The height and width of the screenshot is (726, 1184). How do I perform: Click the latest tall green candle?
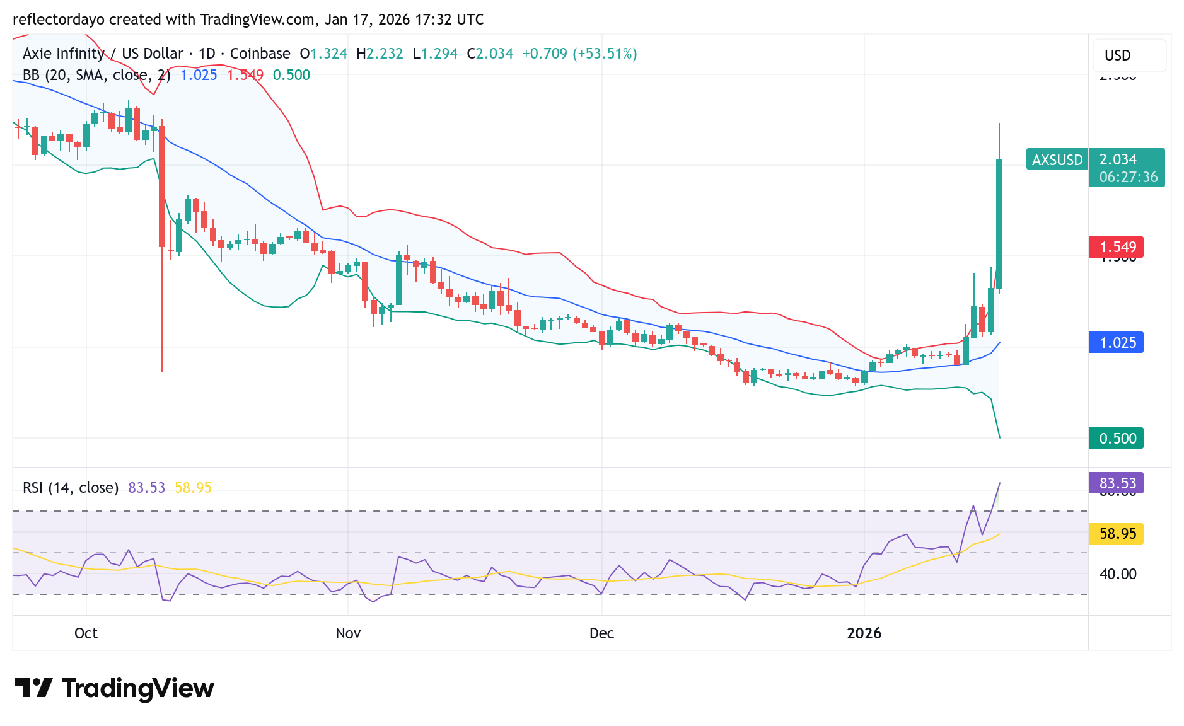pyautogui.click(x=999, y=224)
